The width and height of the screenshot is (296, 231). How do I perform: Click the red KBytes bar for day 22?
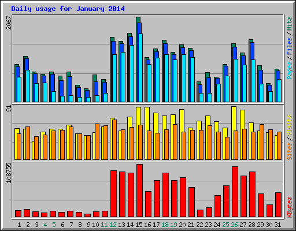[x=200, y=213]
